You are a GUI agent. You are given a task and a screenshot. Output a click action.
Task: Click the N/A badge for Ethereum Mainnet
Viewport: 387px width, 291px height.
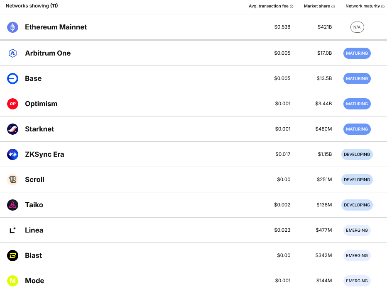pos(357,27)
